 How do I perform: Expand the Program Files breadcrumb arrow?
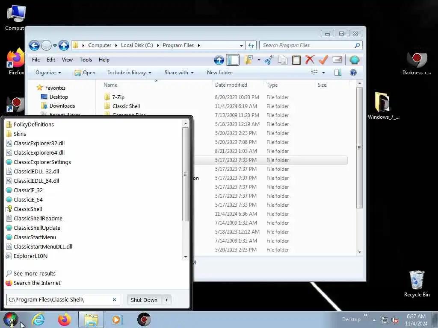(198, 45)
